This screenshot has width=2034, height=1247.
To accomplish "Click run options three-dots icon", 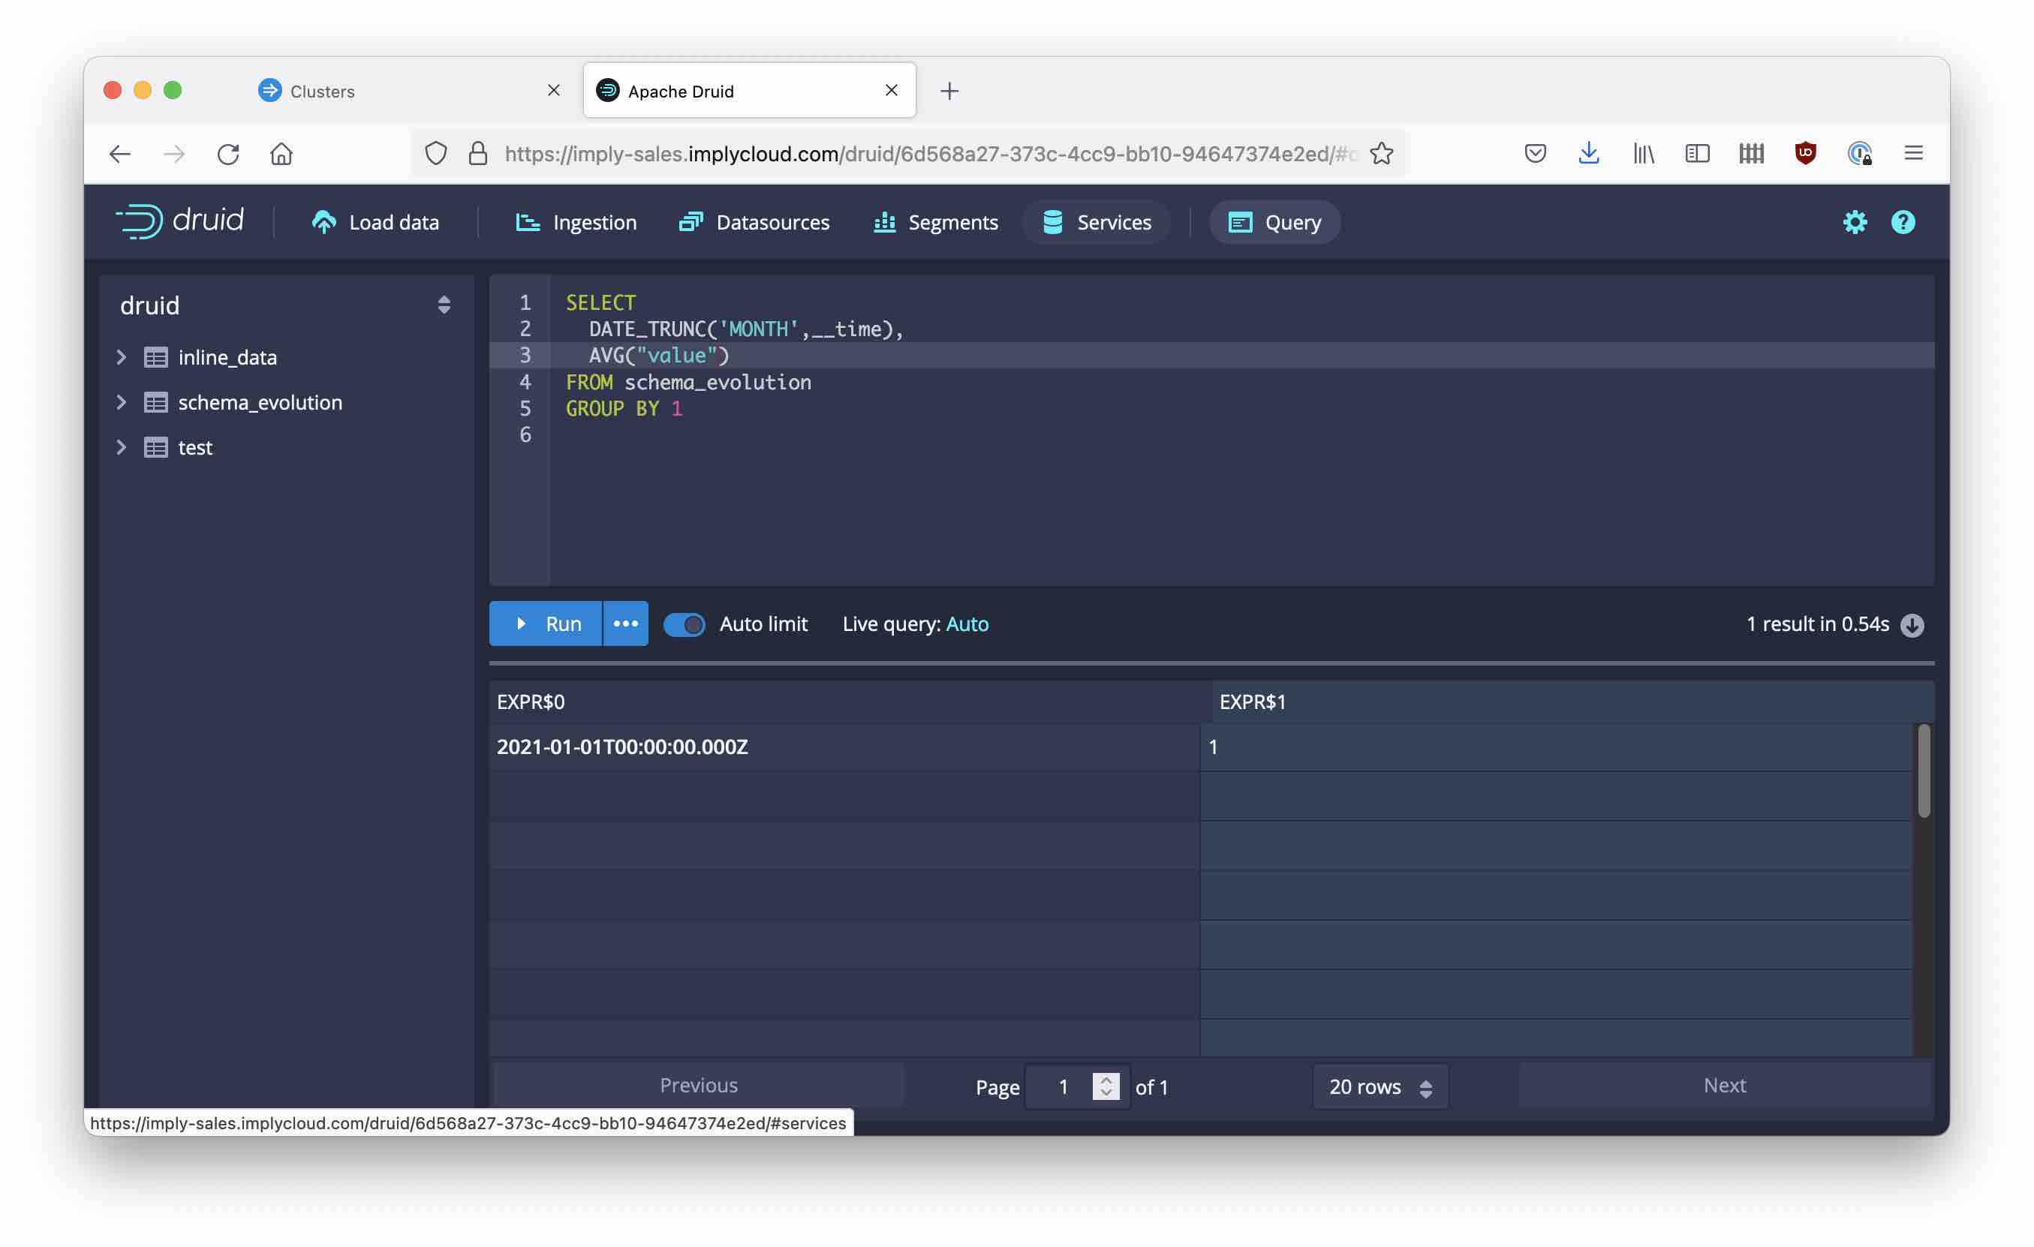I will coord(625,624).
